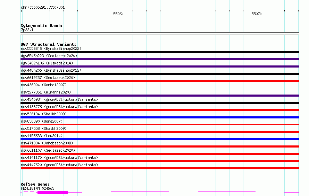This screenshot has width=309, height=196.
Task: Click the FBXL18|NM_024963 gene label
Action: point(37,188)
